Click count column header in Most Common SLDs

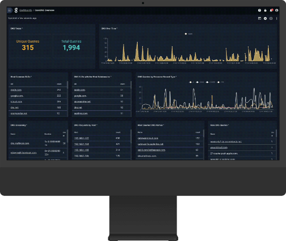[x=59, y=84]
